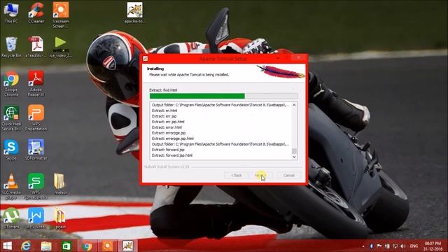
Task: Click the volume speaker tray icon
Action: click(x=403, y=246)
